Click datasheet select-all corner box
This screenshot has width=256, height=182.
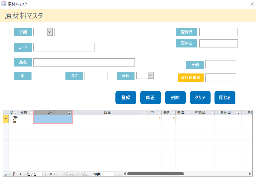tap(6, 112)
